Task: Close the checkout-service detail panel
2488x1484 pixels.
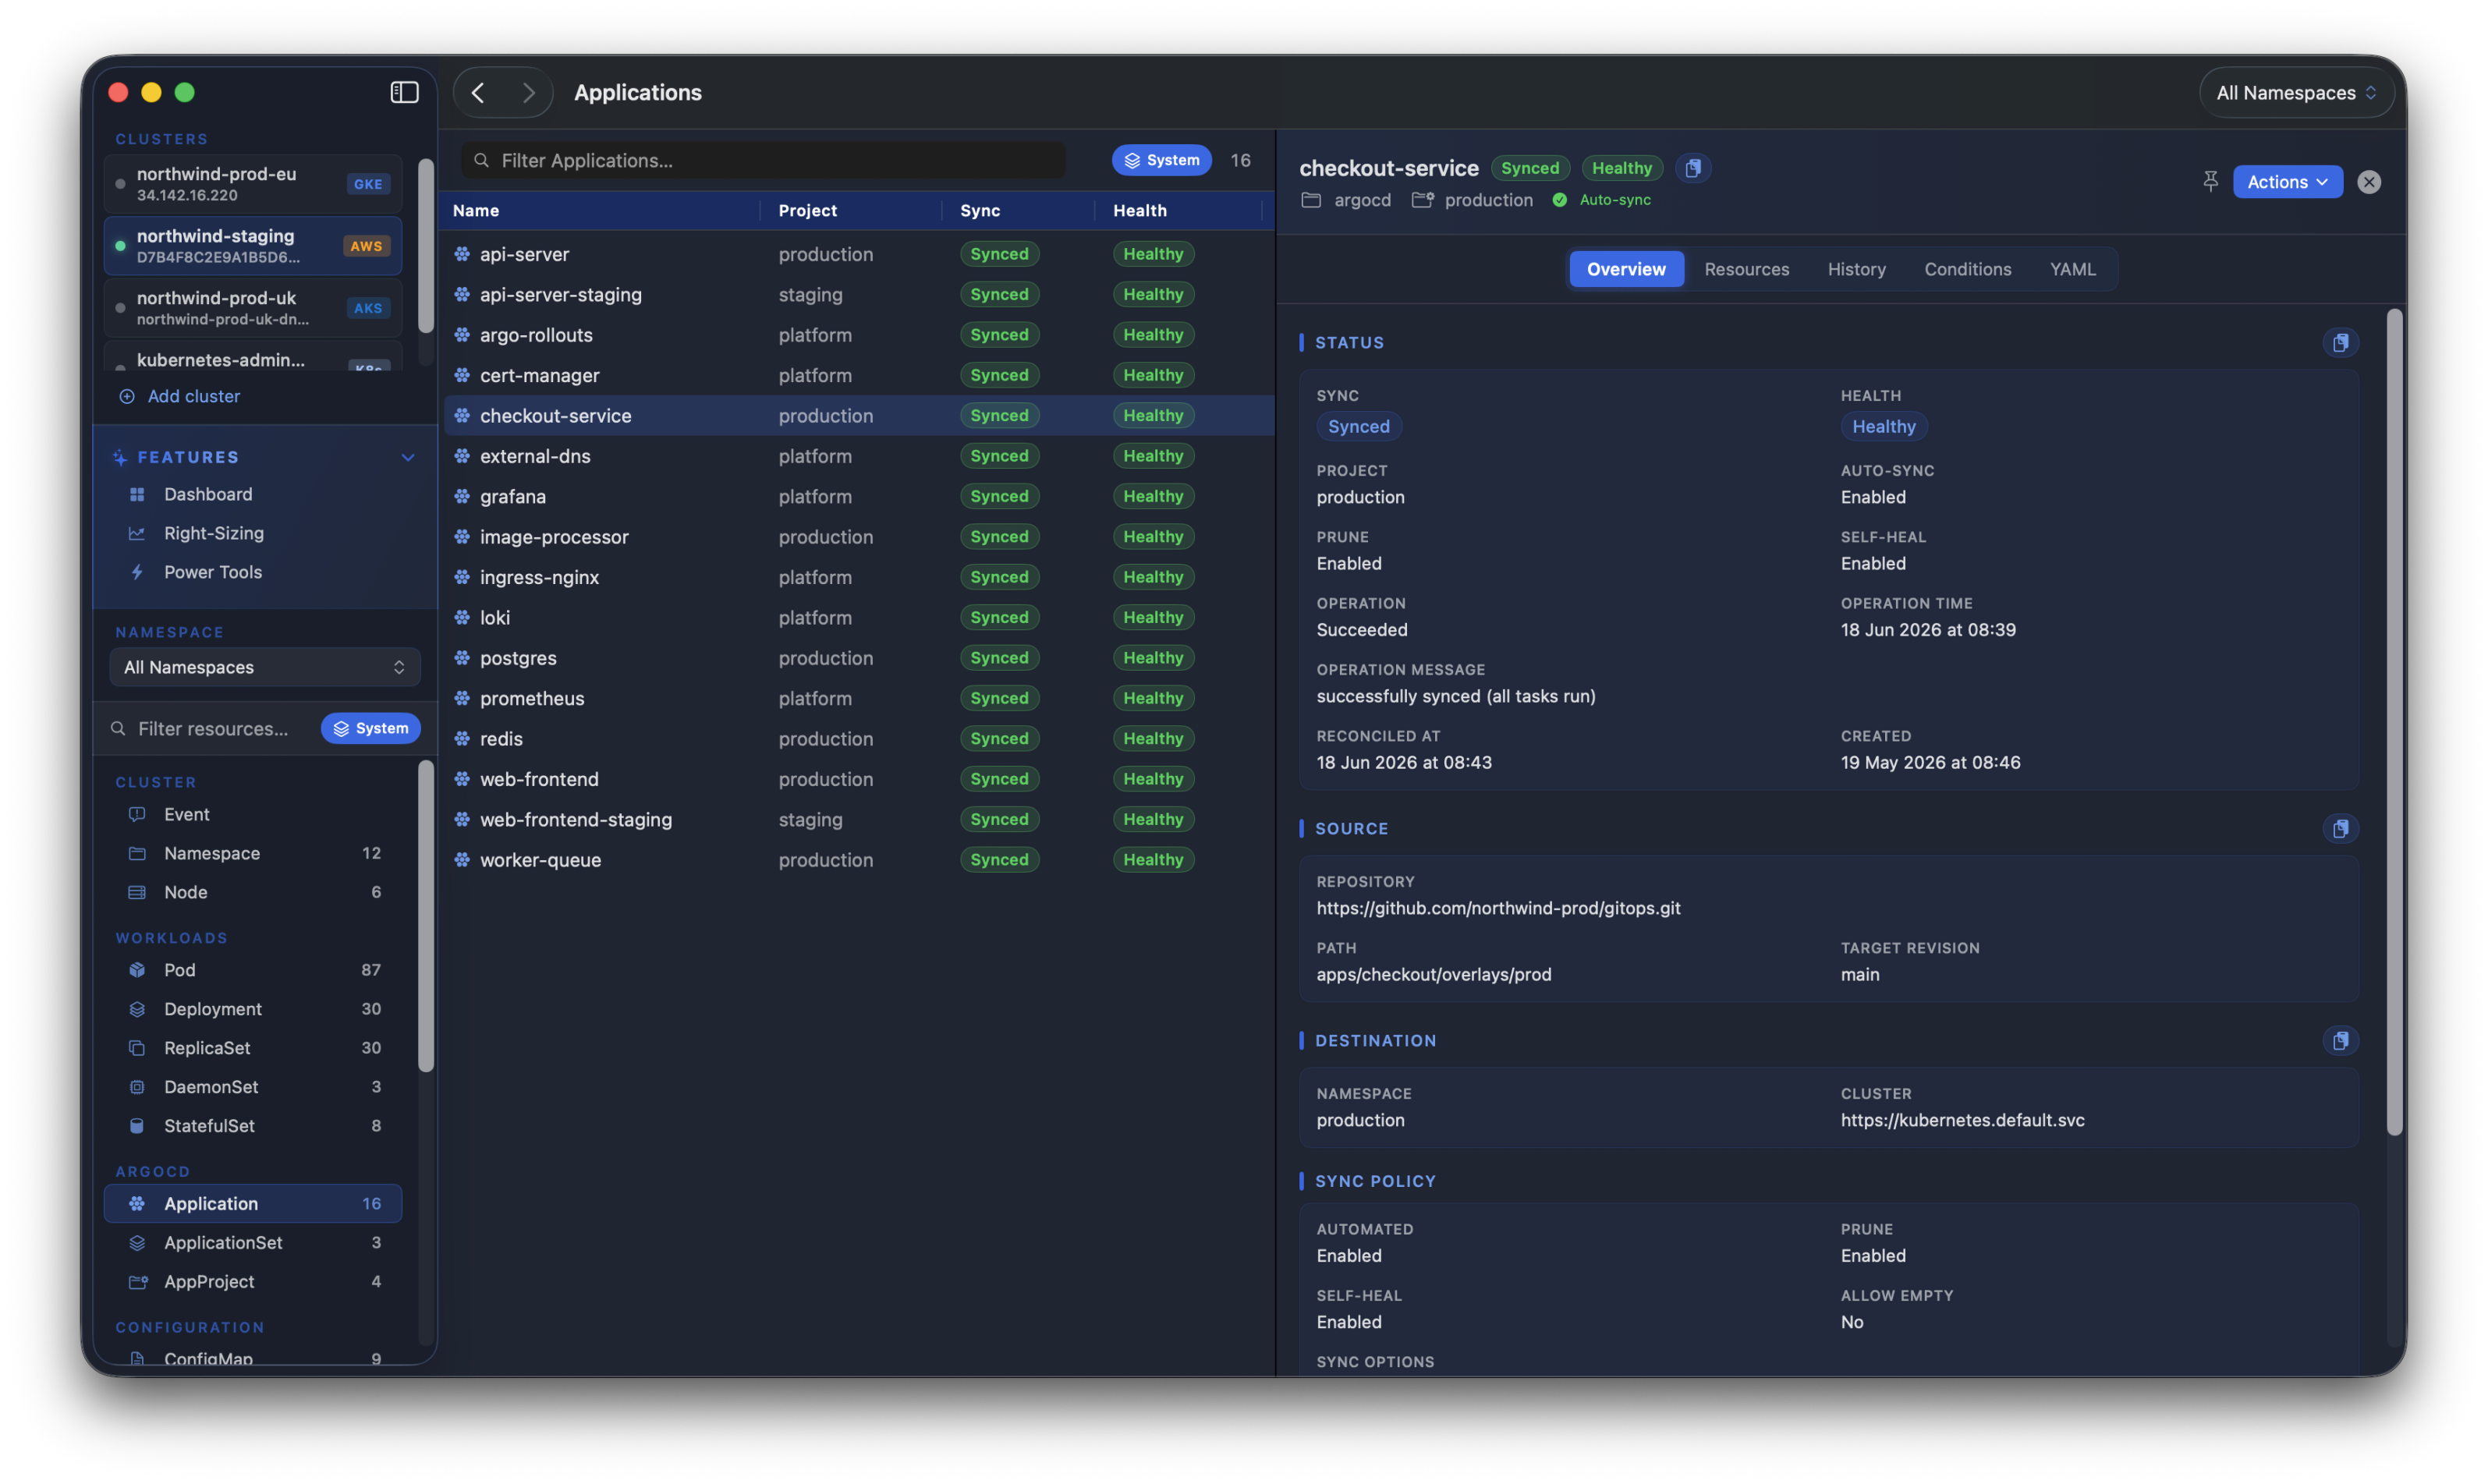Action: tap(2368, 182)
